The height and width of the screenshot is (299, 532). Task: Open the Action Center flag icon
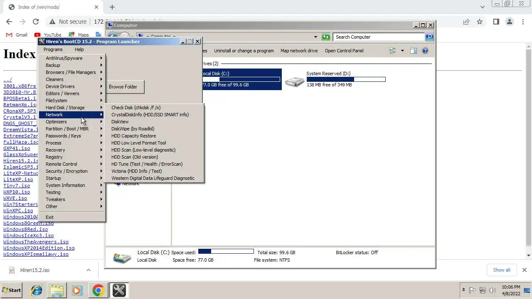(472, 290)
